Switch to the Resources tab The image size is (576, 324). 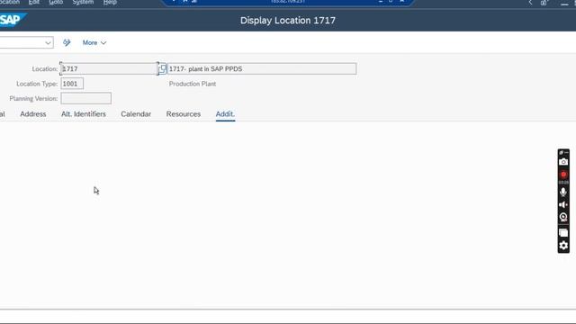pos(184,114)
